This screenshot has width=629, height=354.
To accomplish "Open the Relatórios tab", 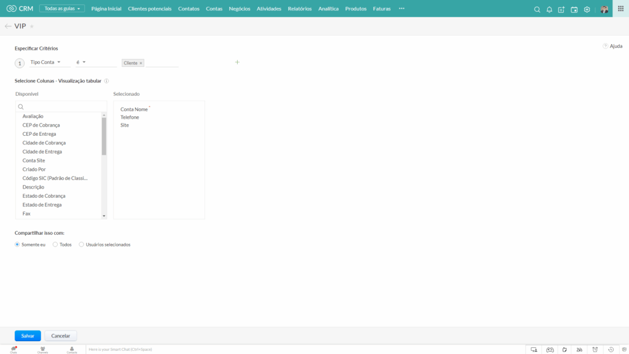I will [300, 9].
